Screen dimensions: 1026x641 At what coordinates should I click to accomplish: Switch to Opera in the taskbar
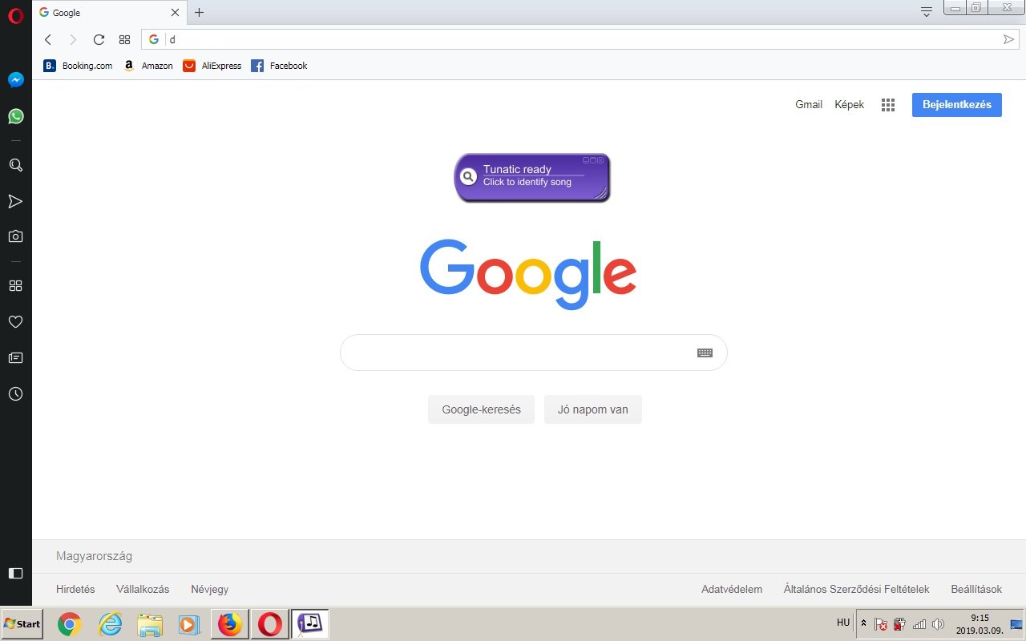click(269, 624)
